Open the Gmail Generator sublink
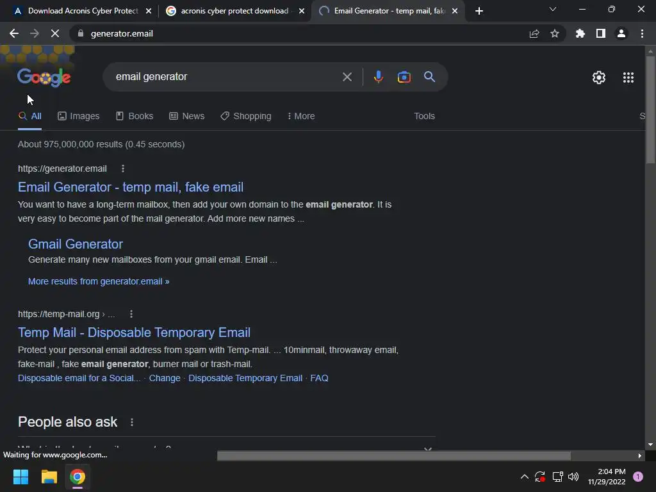 76,244
